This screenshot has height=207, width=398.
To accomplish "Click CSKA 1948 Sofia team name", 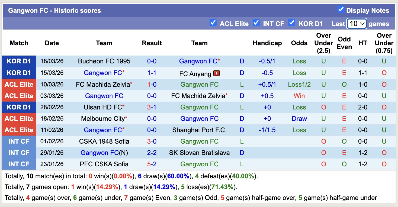I will click(104, 141).
